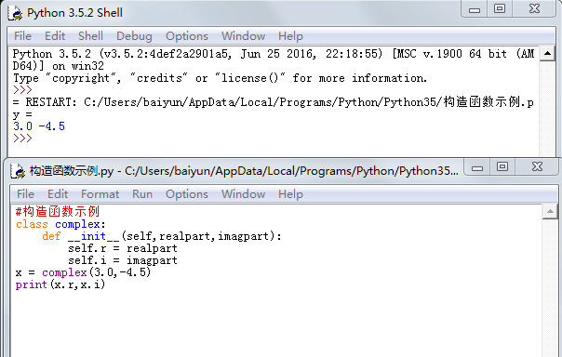
Task: Open the Run menu
Action: pyautogui.click(x=142, y=194)
